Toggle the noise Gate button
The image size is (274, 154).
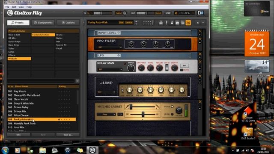click(119, 13)
